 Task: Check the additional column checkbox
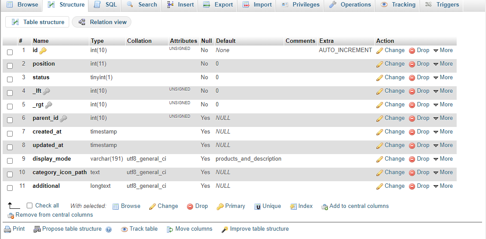click(10, 188)
